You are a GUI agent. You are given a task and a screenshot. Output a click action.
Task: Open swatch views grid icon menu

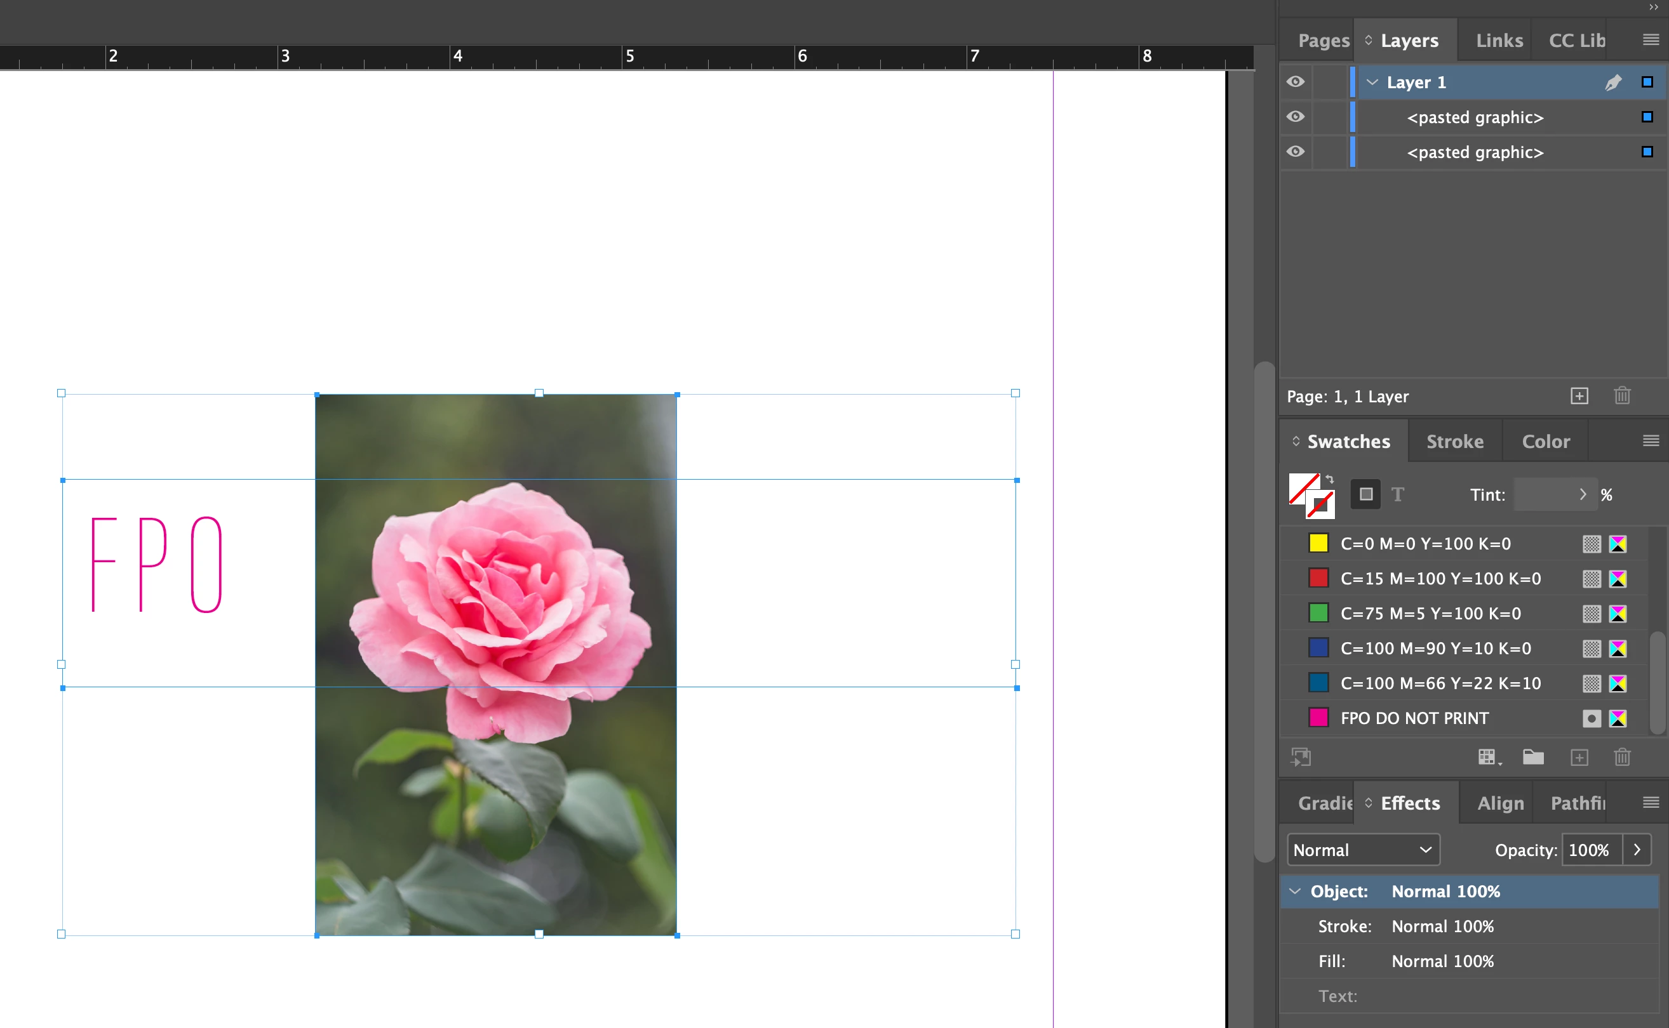[1488, 758]
